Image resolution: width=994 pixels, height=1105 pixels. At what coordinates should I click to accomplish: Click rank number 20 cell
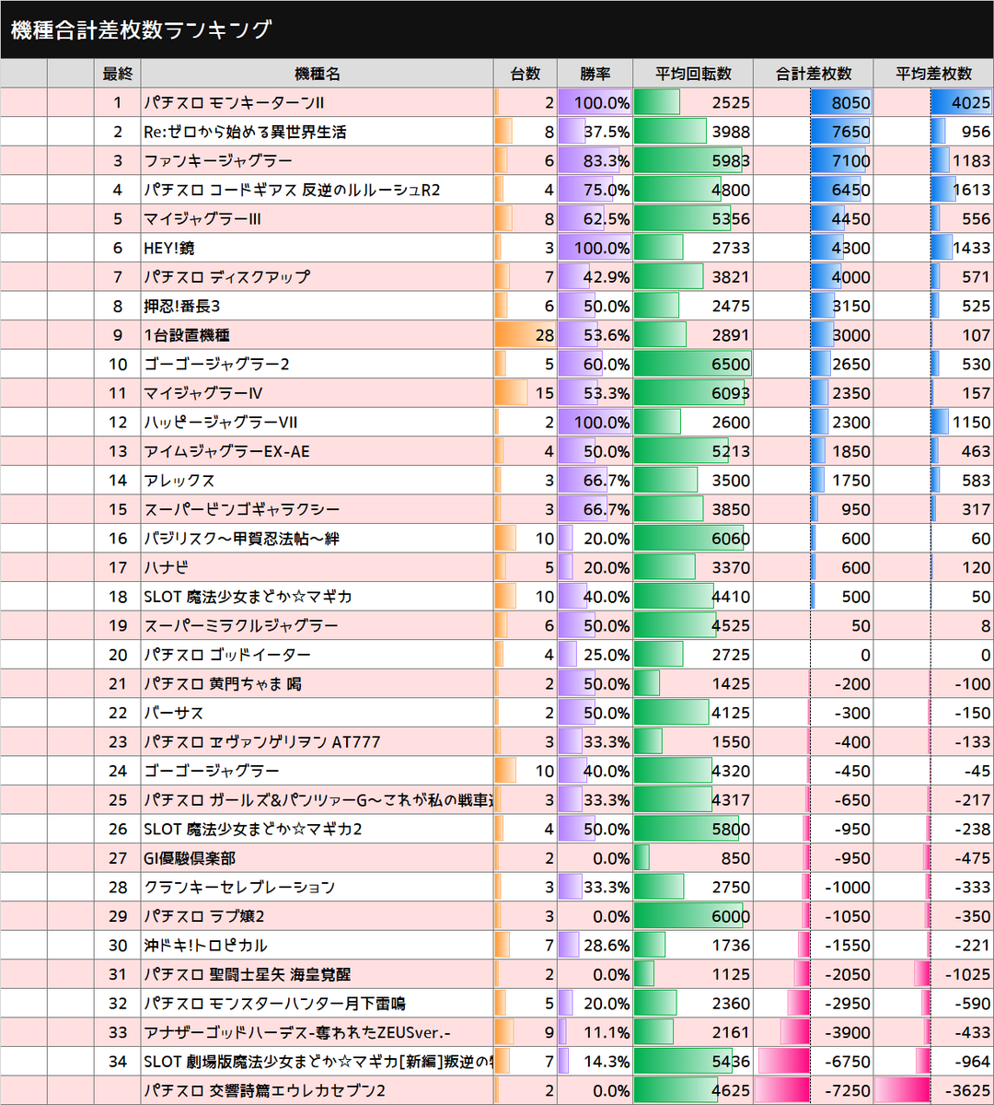coord(118,655)
